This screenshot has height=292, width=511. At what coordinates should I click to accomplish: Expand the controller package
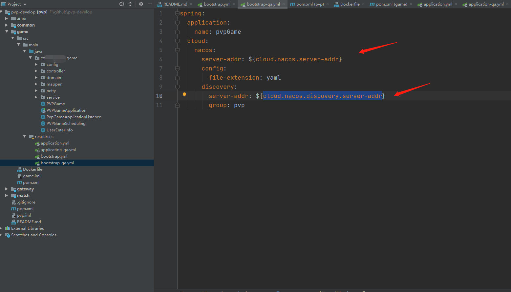tap(36, 71)
